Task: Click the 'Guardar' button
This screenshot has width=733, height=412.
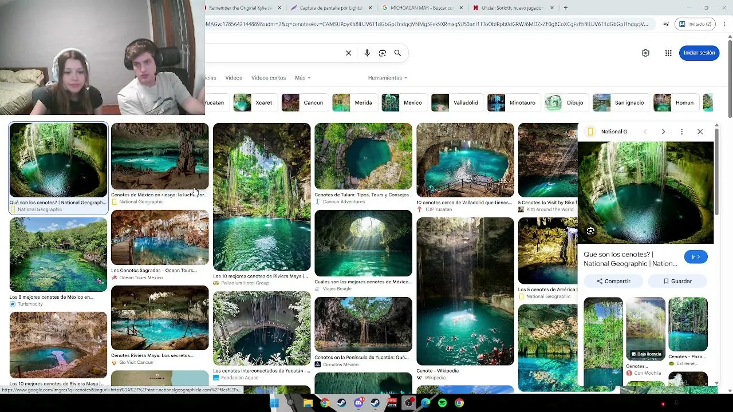Action: pos(677,282)
